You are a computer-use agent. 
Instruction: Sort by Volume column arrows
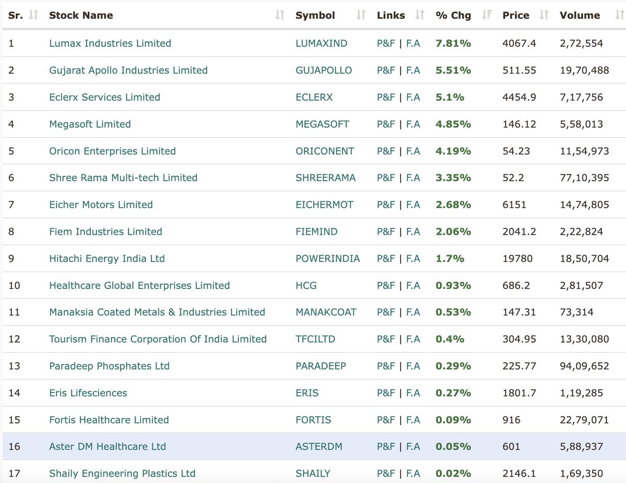coord(619,16)
